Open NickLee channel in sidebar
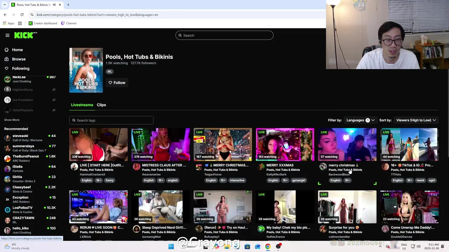This screenshot has width=449, height=252. [x=30, y=79]
